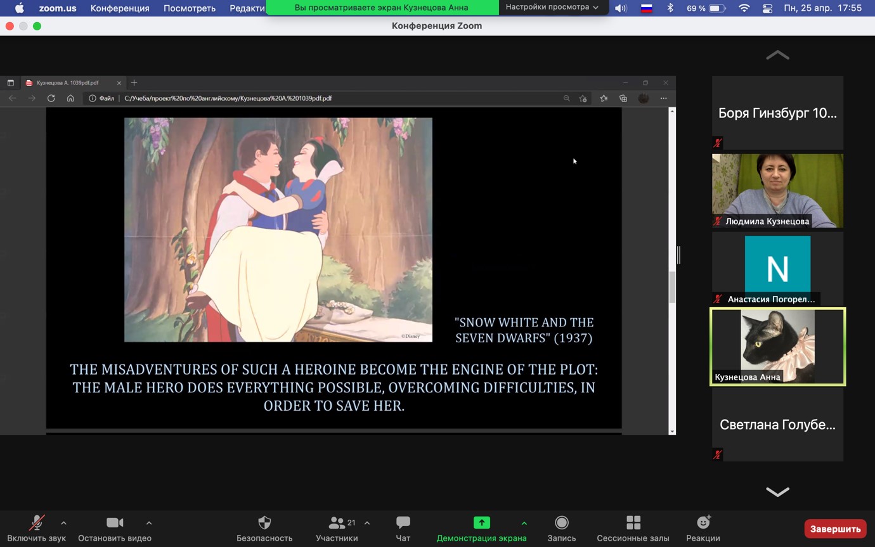Click browser refresh button
875x547 pixels.
click(x=51, y=98)
